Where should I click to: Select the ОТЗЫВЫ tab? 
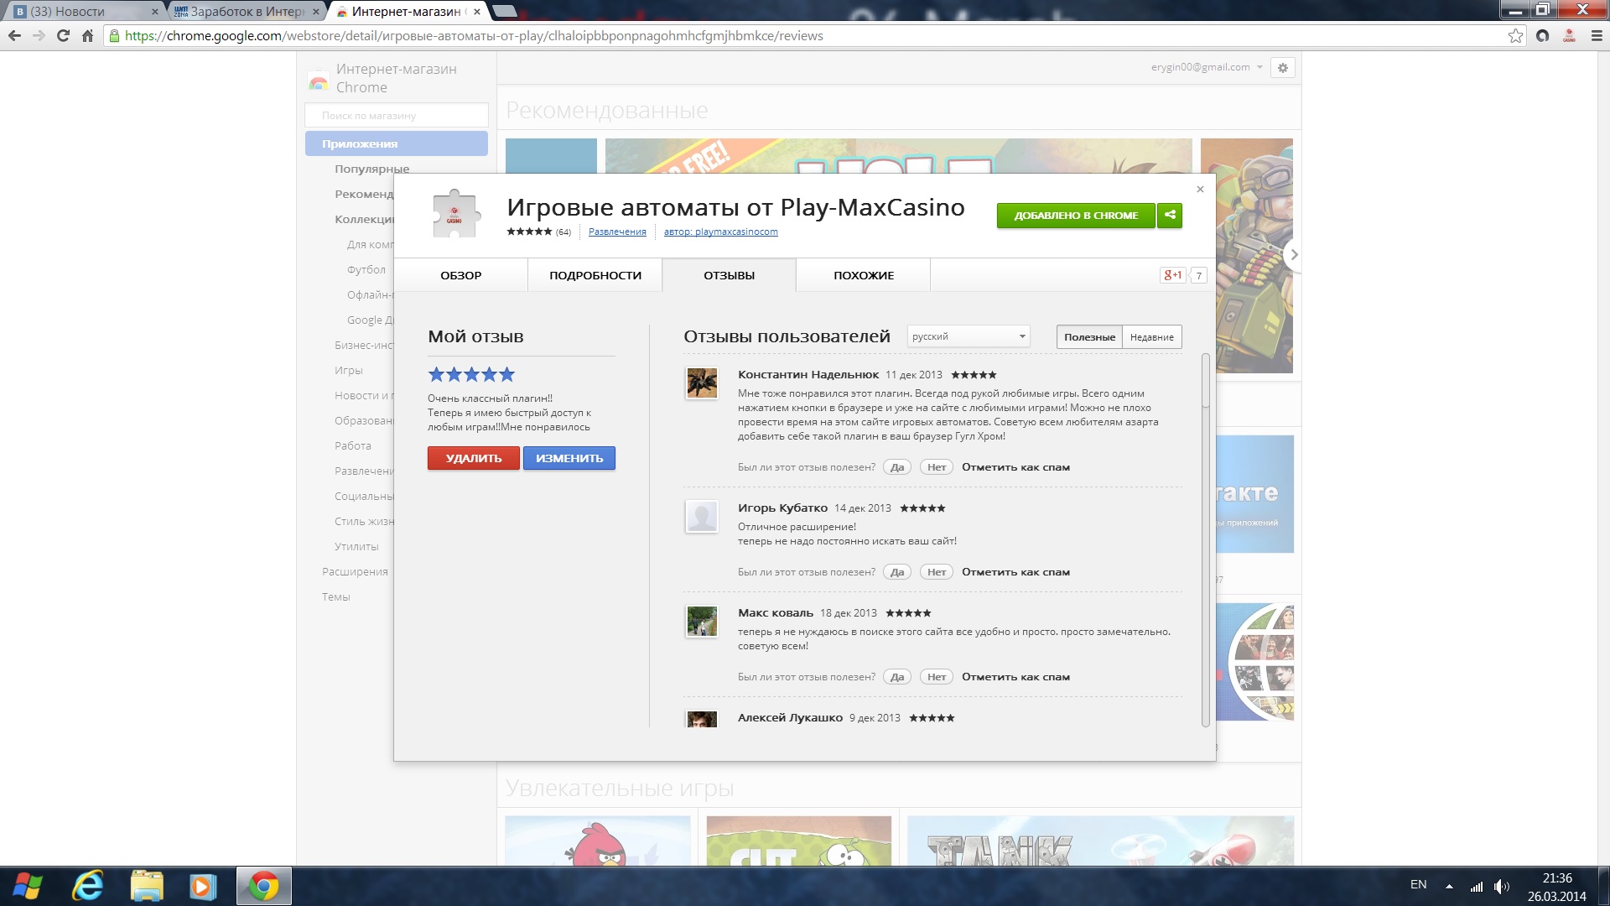pyautogui.click(x=730, y=275)
